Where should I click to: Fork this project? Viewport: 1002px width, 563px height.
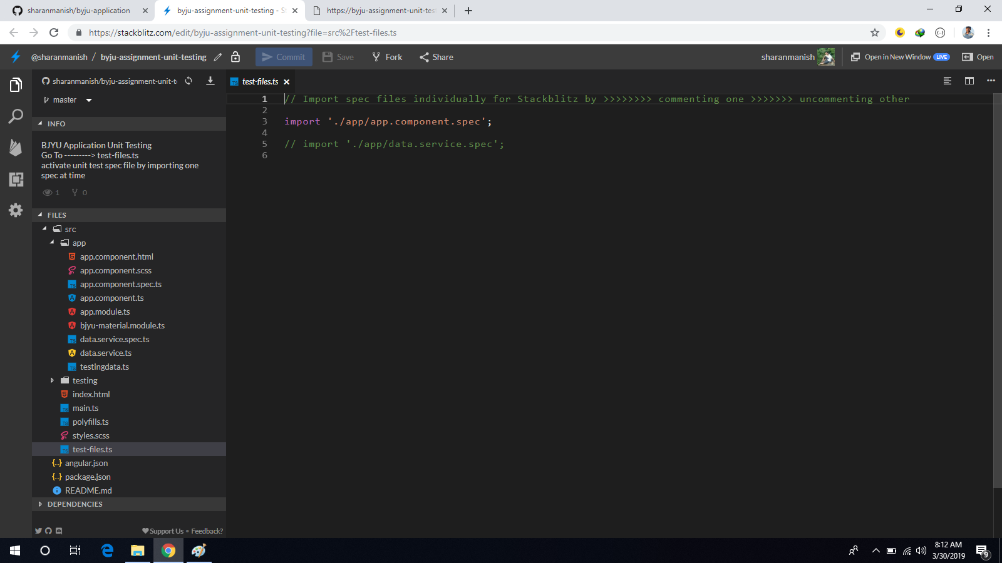tap(387, 57)
